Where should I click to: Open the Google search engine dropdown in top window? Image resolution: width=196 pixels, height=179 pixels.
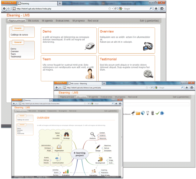121,9
